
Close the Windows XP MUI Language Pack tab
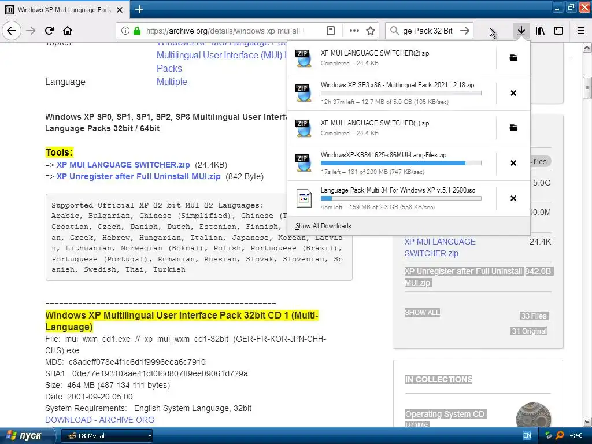point(120,10)
